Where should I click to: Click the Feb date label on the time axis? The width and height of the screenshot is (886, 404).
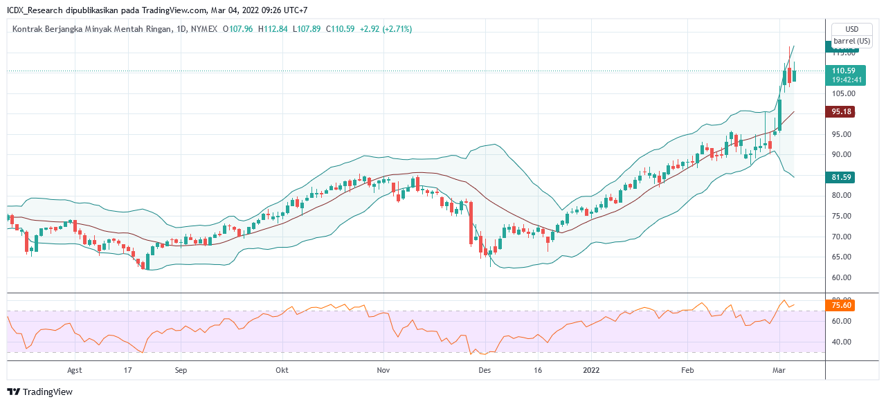(x=687, y=370)
